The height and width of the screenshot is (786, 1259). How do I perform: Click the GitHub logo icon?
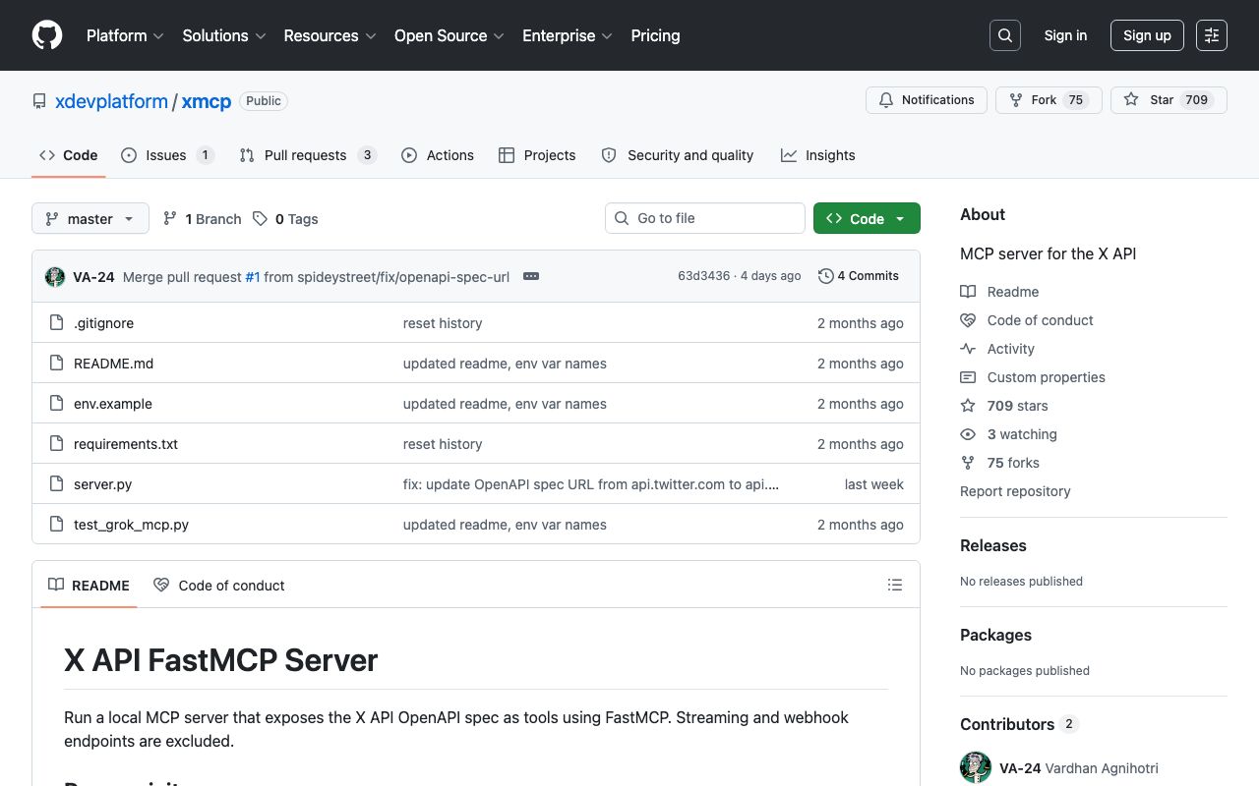coord(47,35)
